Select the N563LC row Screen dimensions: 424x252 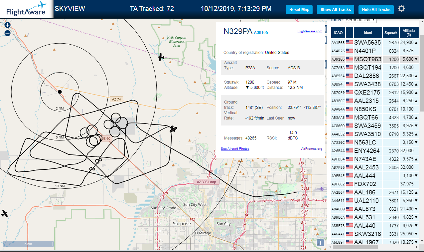pos(375,142)
